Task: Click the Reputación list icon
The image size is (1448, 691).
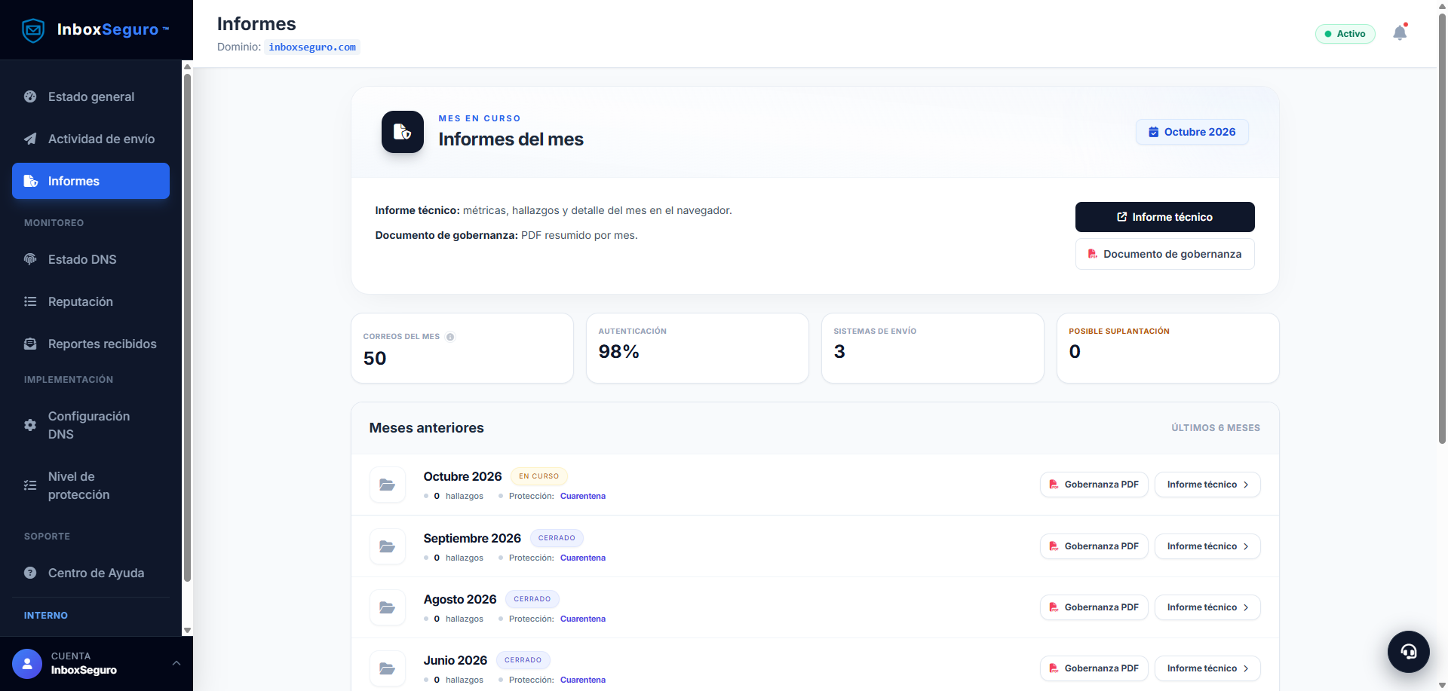Action: coord(30,301)
